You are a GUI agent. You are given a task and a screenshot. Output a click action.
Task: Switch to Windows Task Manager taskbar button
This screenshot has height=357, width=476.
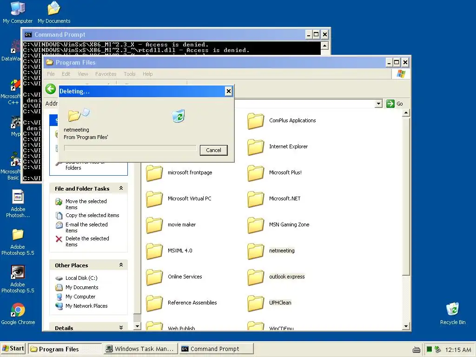point(140,349)
